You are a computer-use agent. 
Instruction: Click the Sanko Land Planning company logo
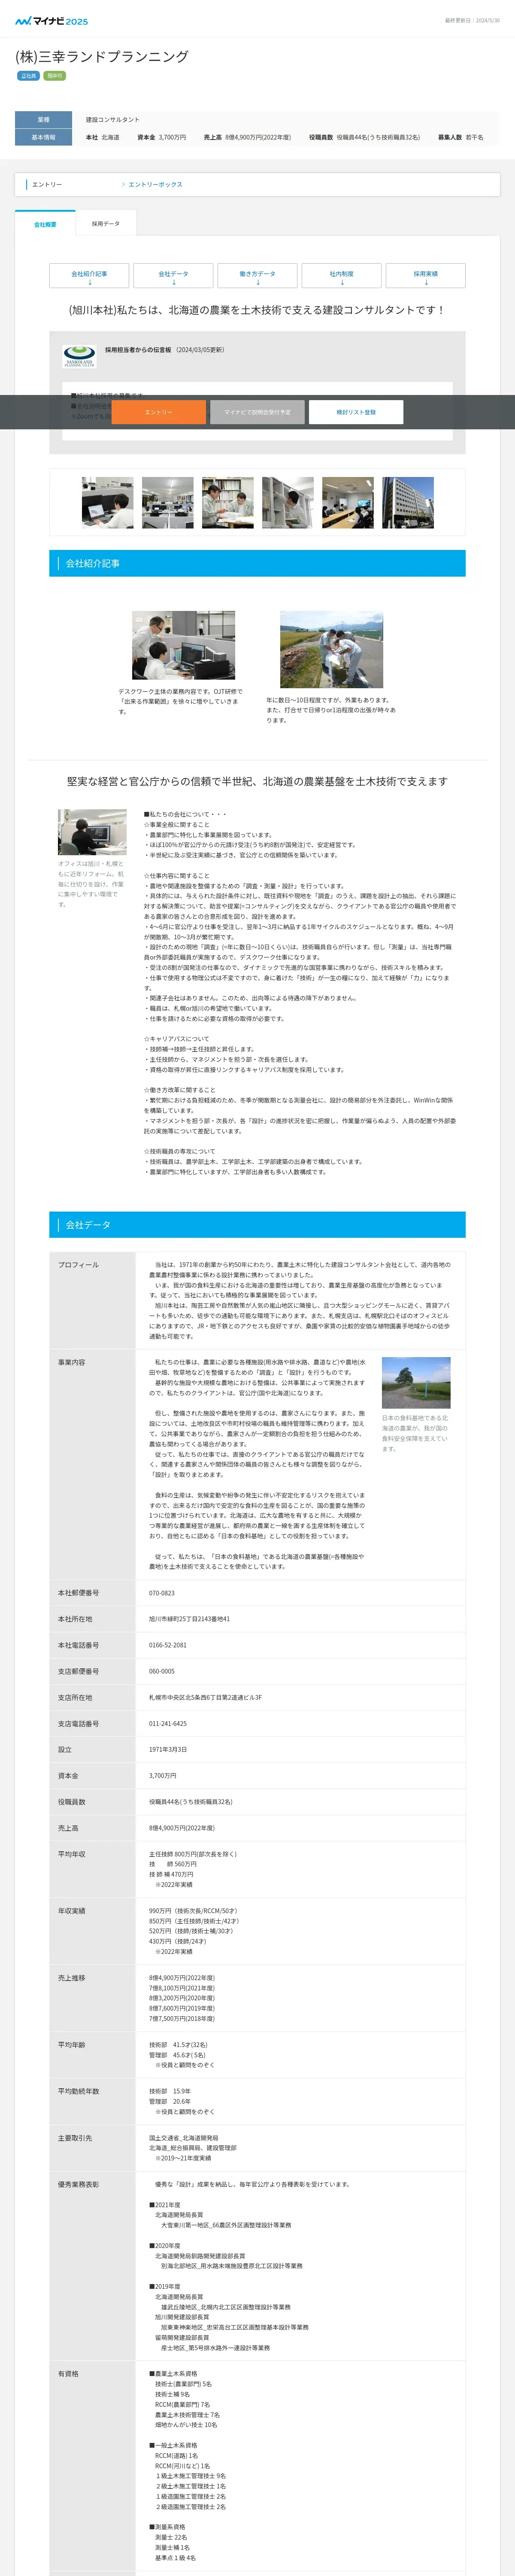[x=79, y=357]
